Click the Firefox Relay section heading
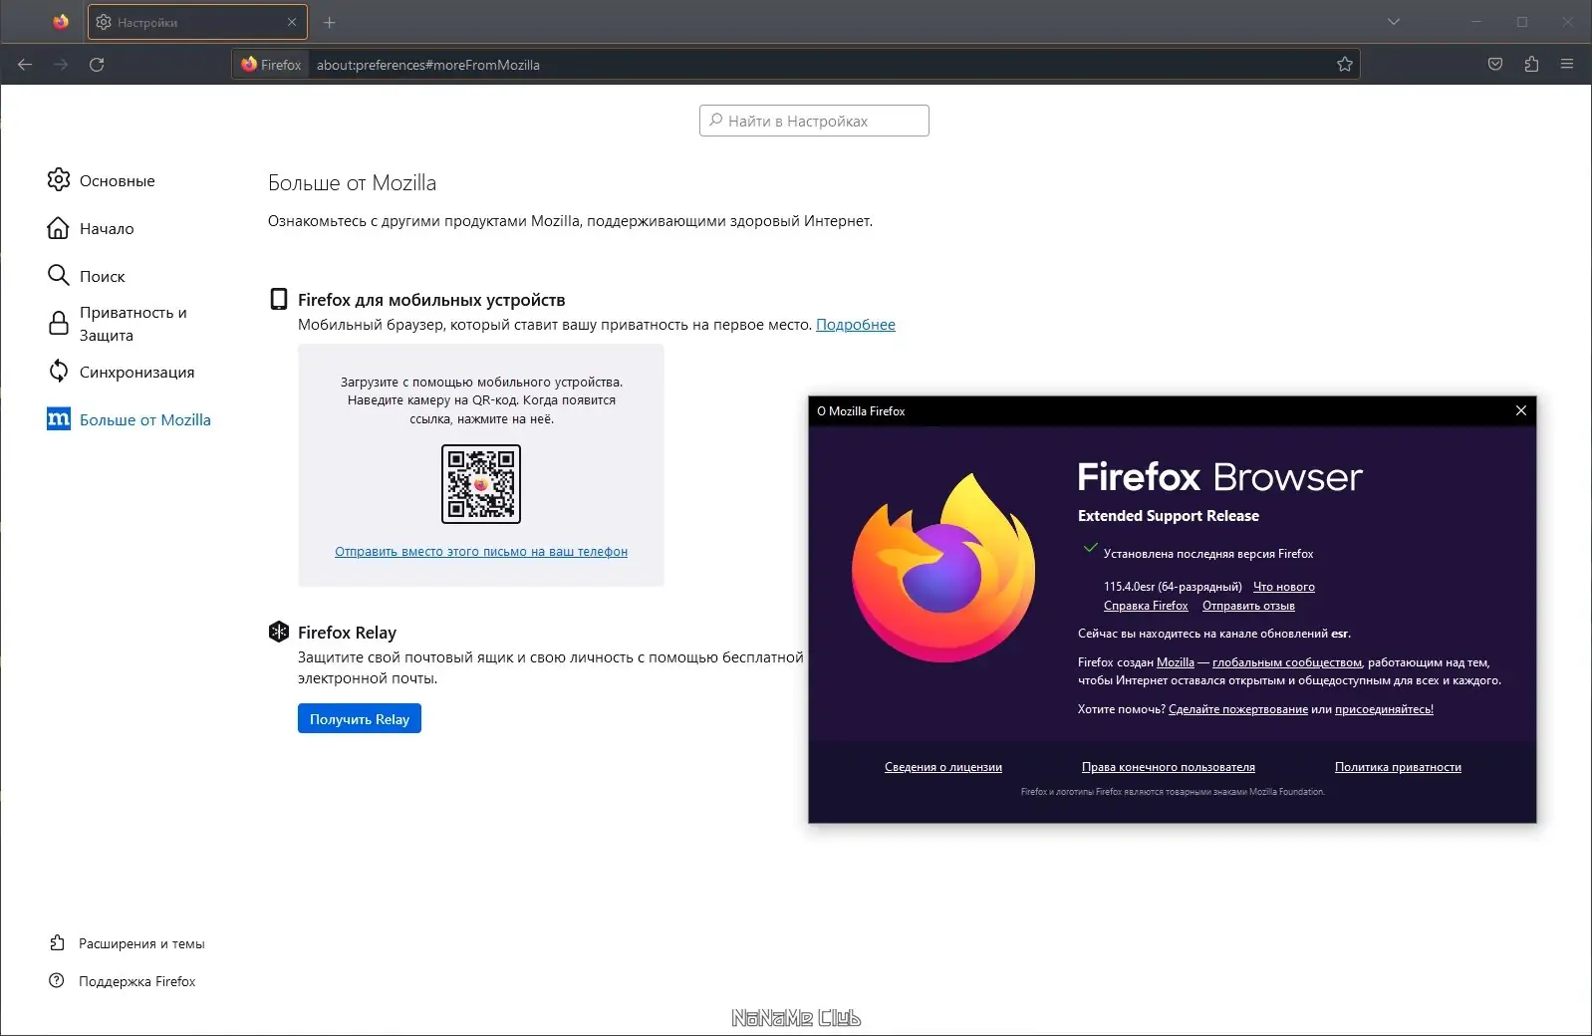The image size is (1592, 1036). click(x=347, y=633)
